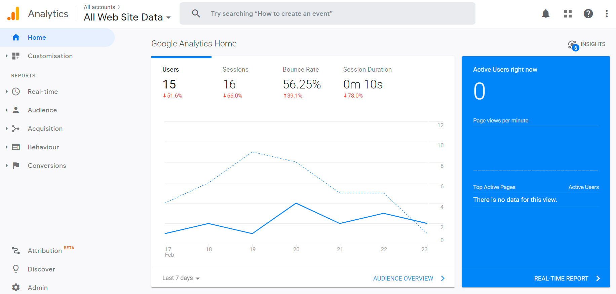Image resolution: width=616 pixels, height=294 pixels.
Task: Open Admin gear icon in sidebar
Action: tap(16, 287)
